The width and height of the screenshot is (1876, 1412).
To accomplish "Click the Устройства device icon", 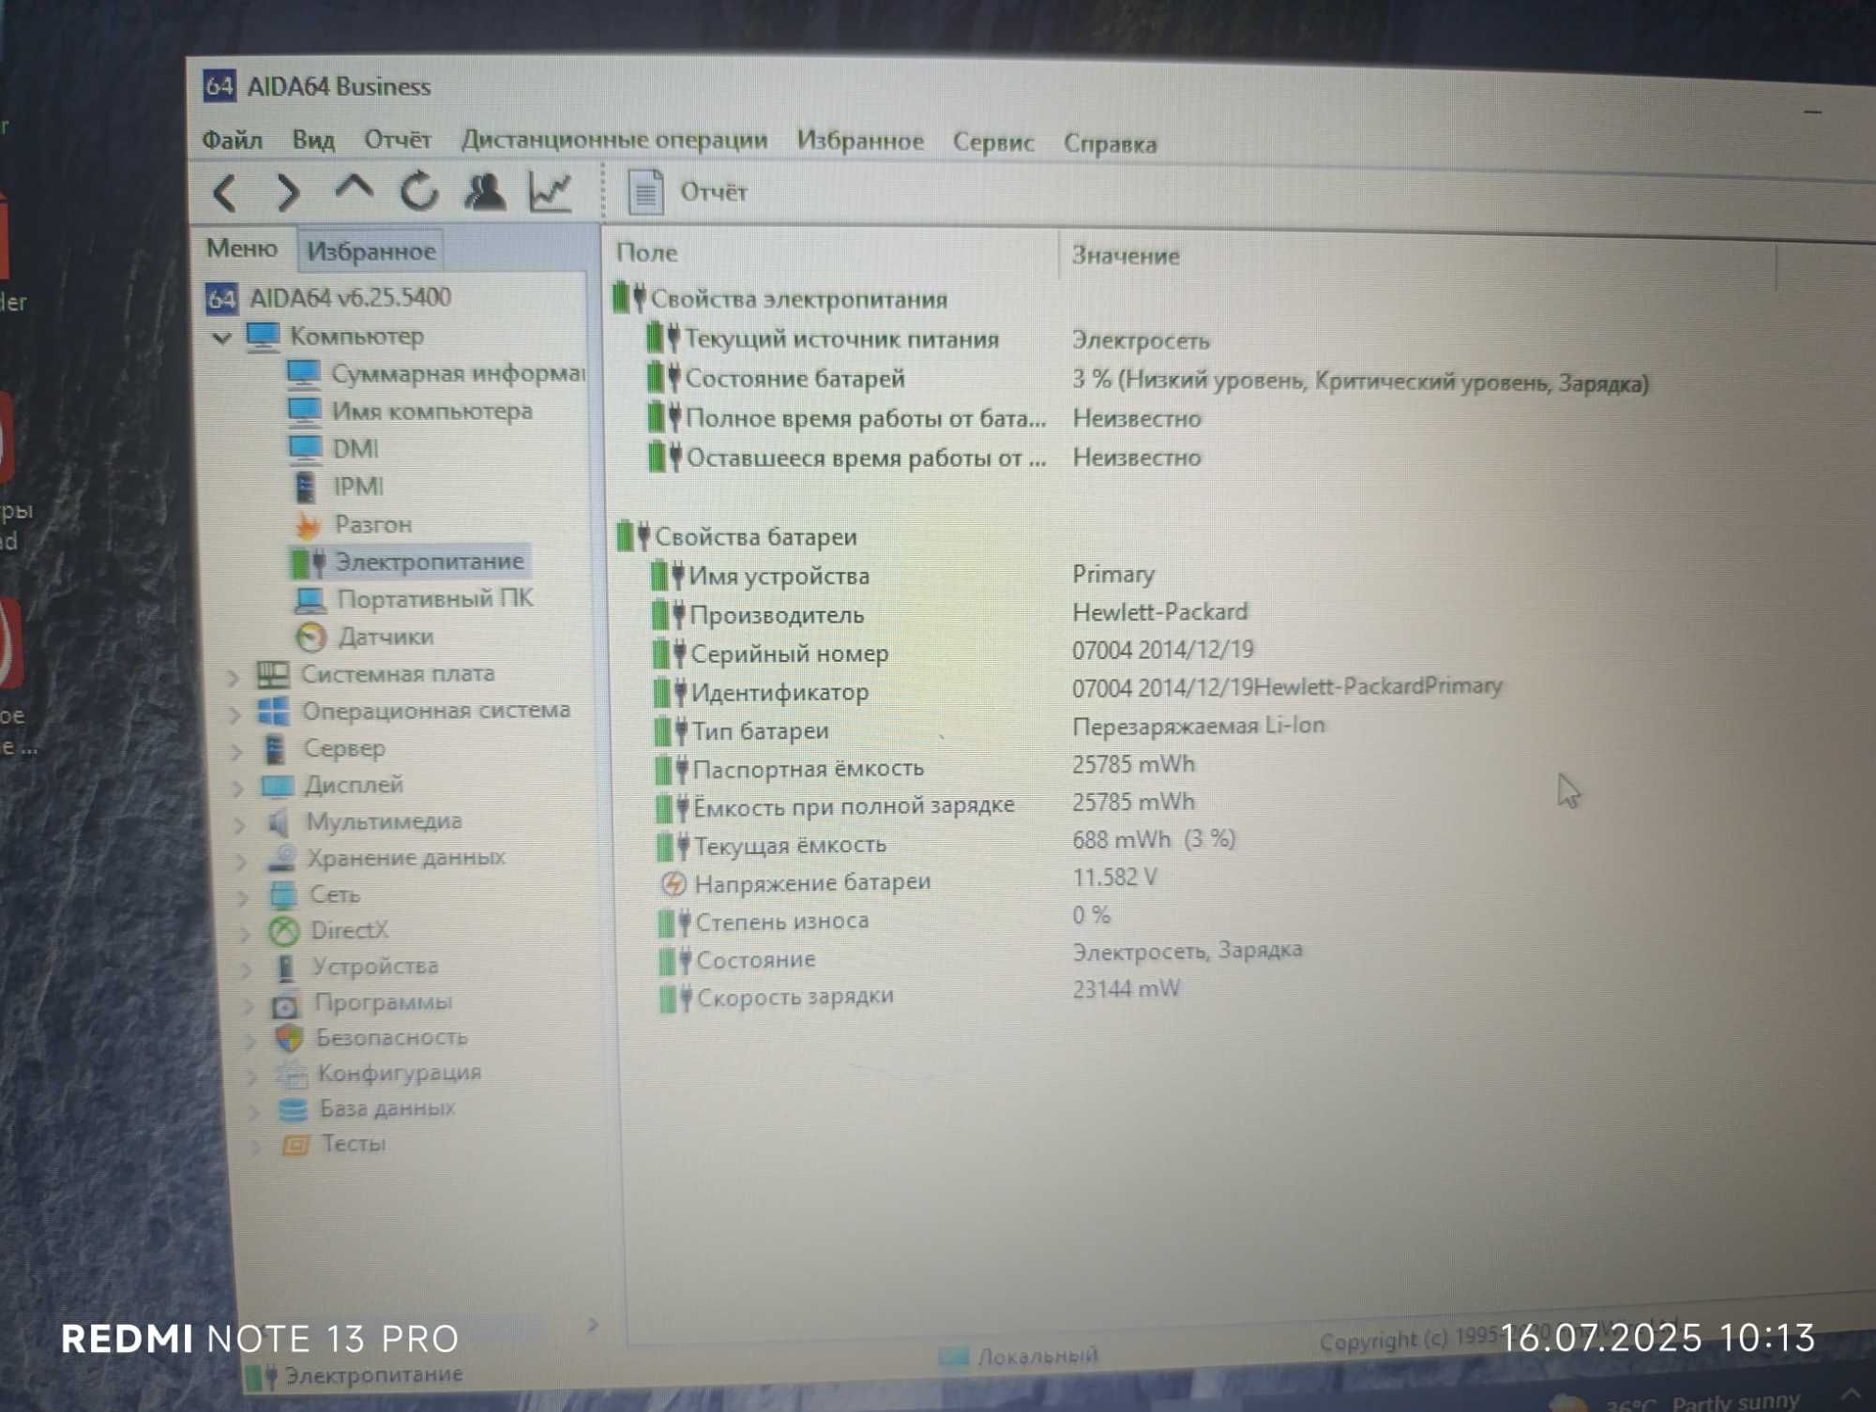I will tap(286, 967).
